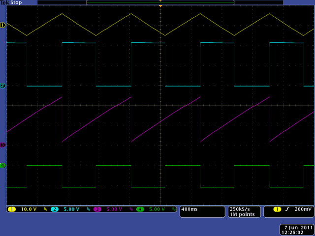Click channel 4 badge in bottom readout

click(x=140, y=209)
